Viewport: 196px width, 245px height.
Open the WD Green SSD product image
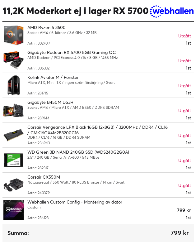click(14, 160)
